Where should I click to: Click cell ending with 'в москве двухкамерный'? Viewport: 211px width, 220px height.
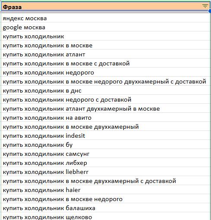pyautogui.click(x=106, y=126)
